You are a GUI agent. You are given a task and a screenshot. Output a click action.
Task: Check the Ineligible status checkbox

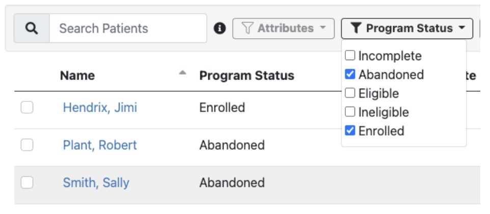pos(350,112)
